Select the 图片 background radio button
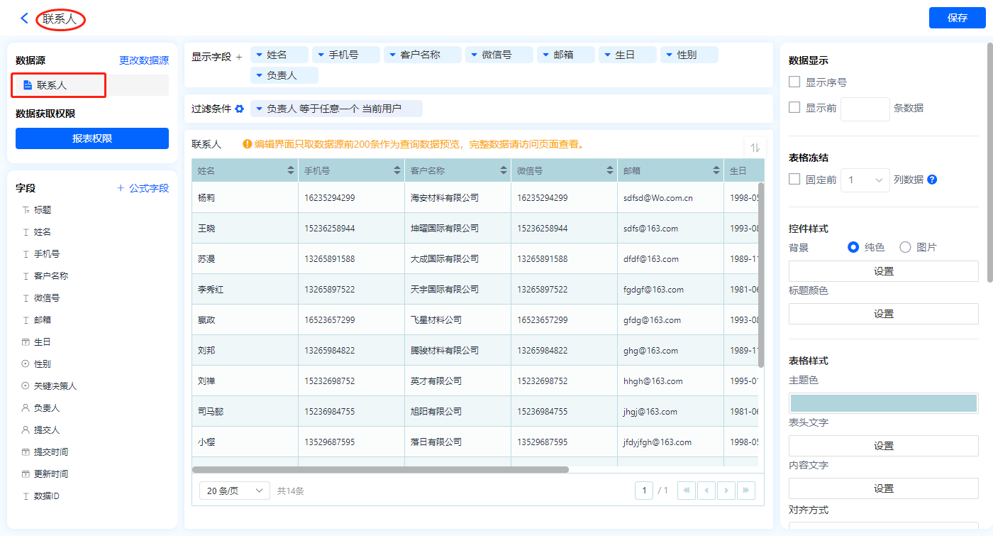Viewport: 993px width, 536px height. click(905, 247)
